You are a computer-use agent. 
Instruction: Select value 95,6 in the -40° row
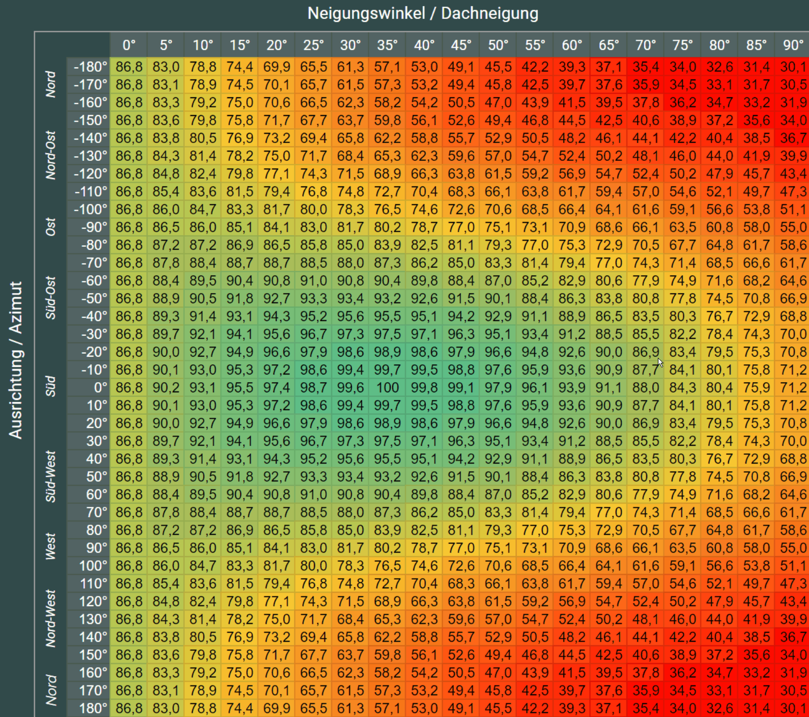point(350,316)
